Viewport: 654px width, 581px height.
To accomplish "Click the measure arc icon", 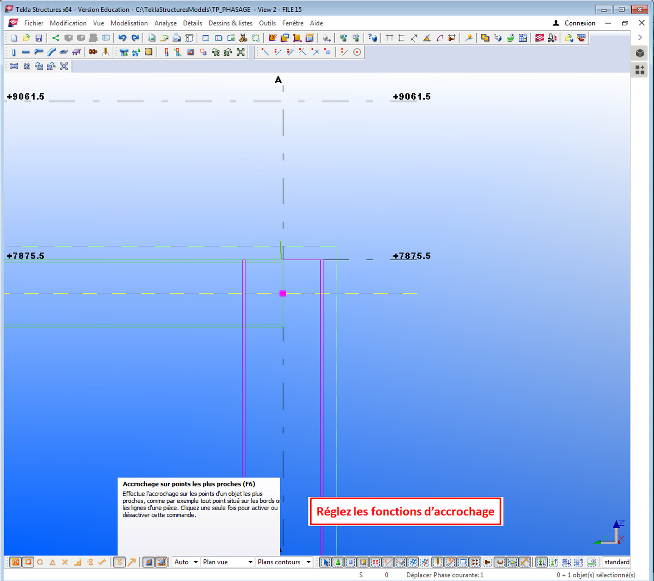I will pos(440,38).
